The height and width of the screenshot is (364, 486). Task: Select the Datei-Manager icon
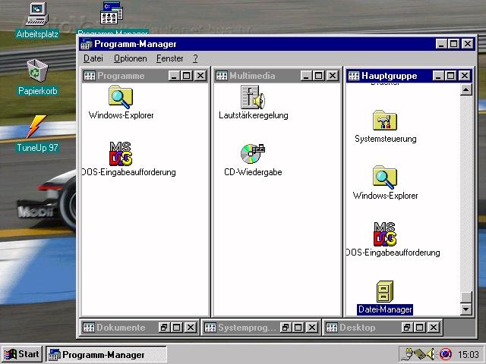point(385,292)
